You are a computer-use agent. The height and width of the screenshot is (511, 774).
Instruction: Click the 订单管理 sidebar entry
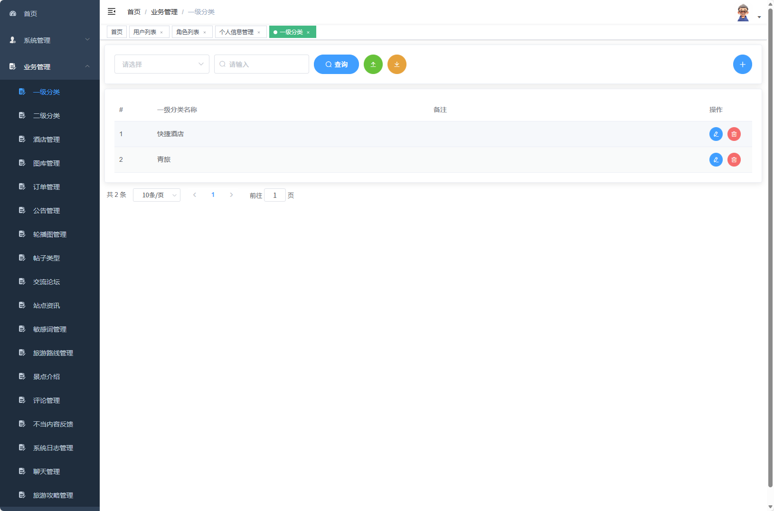click(x=46, y=186)
